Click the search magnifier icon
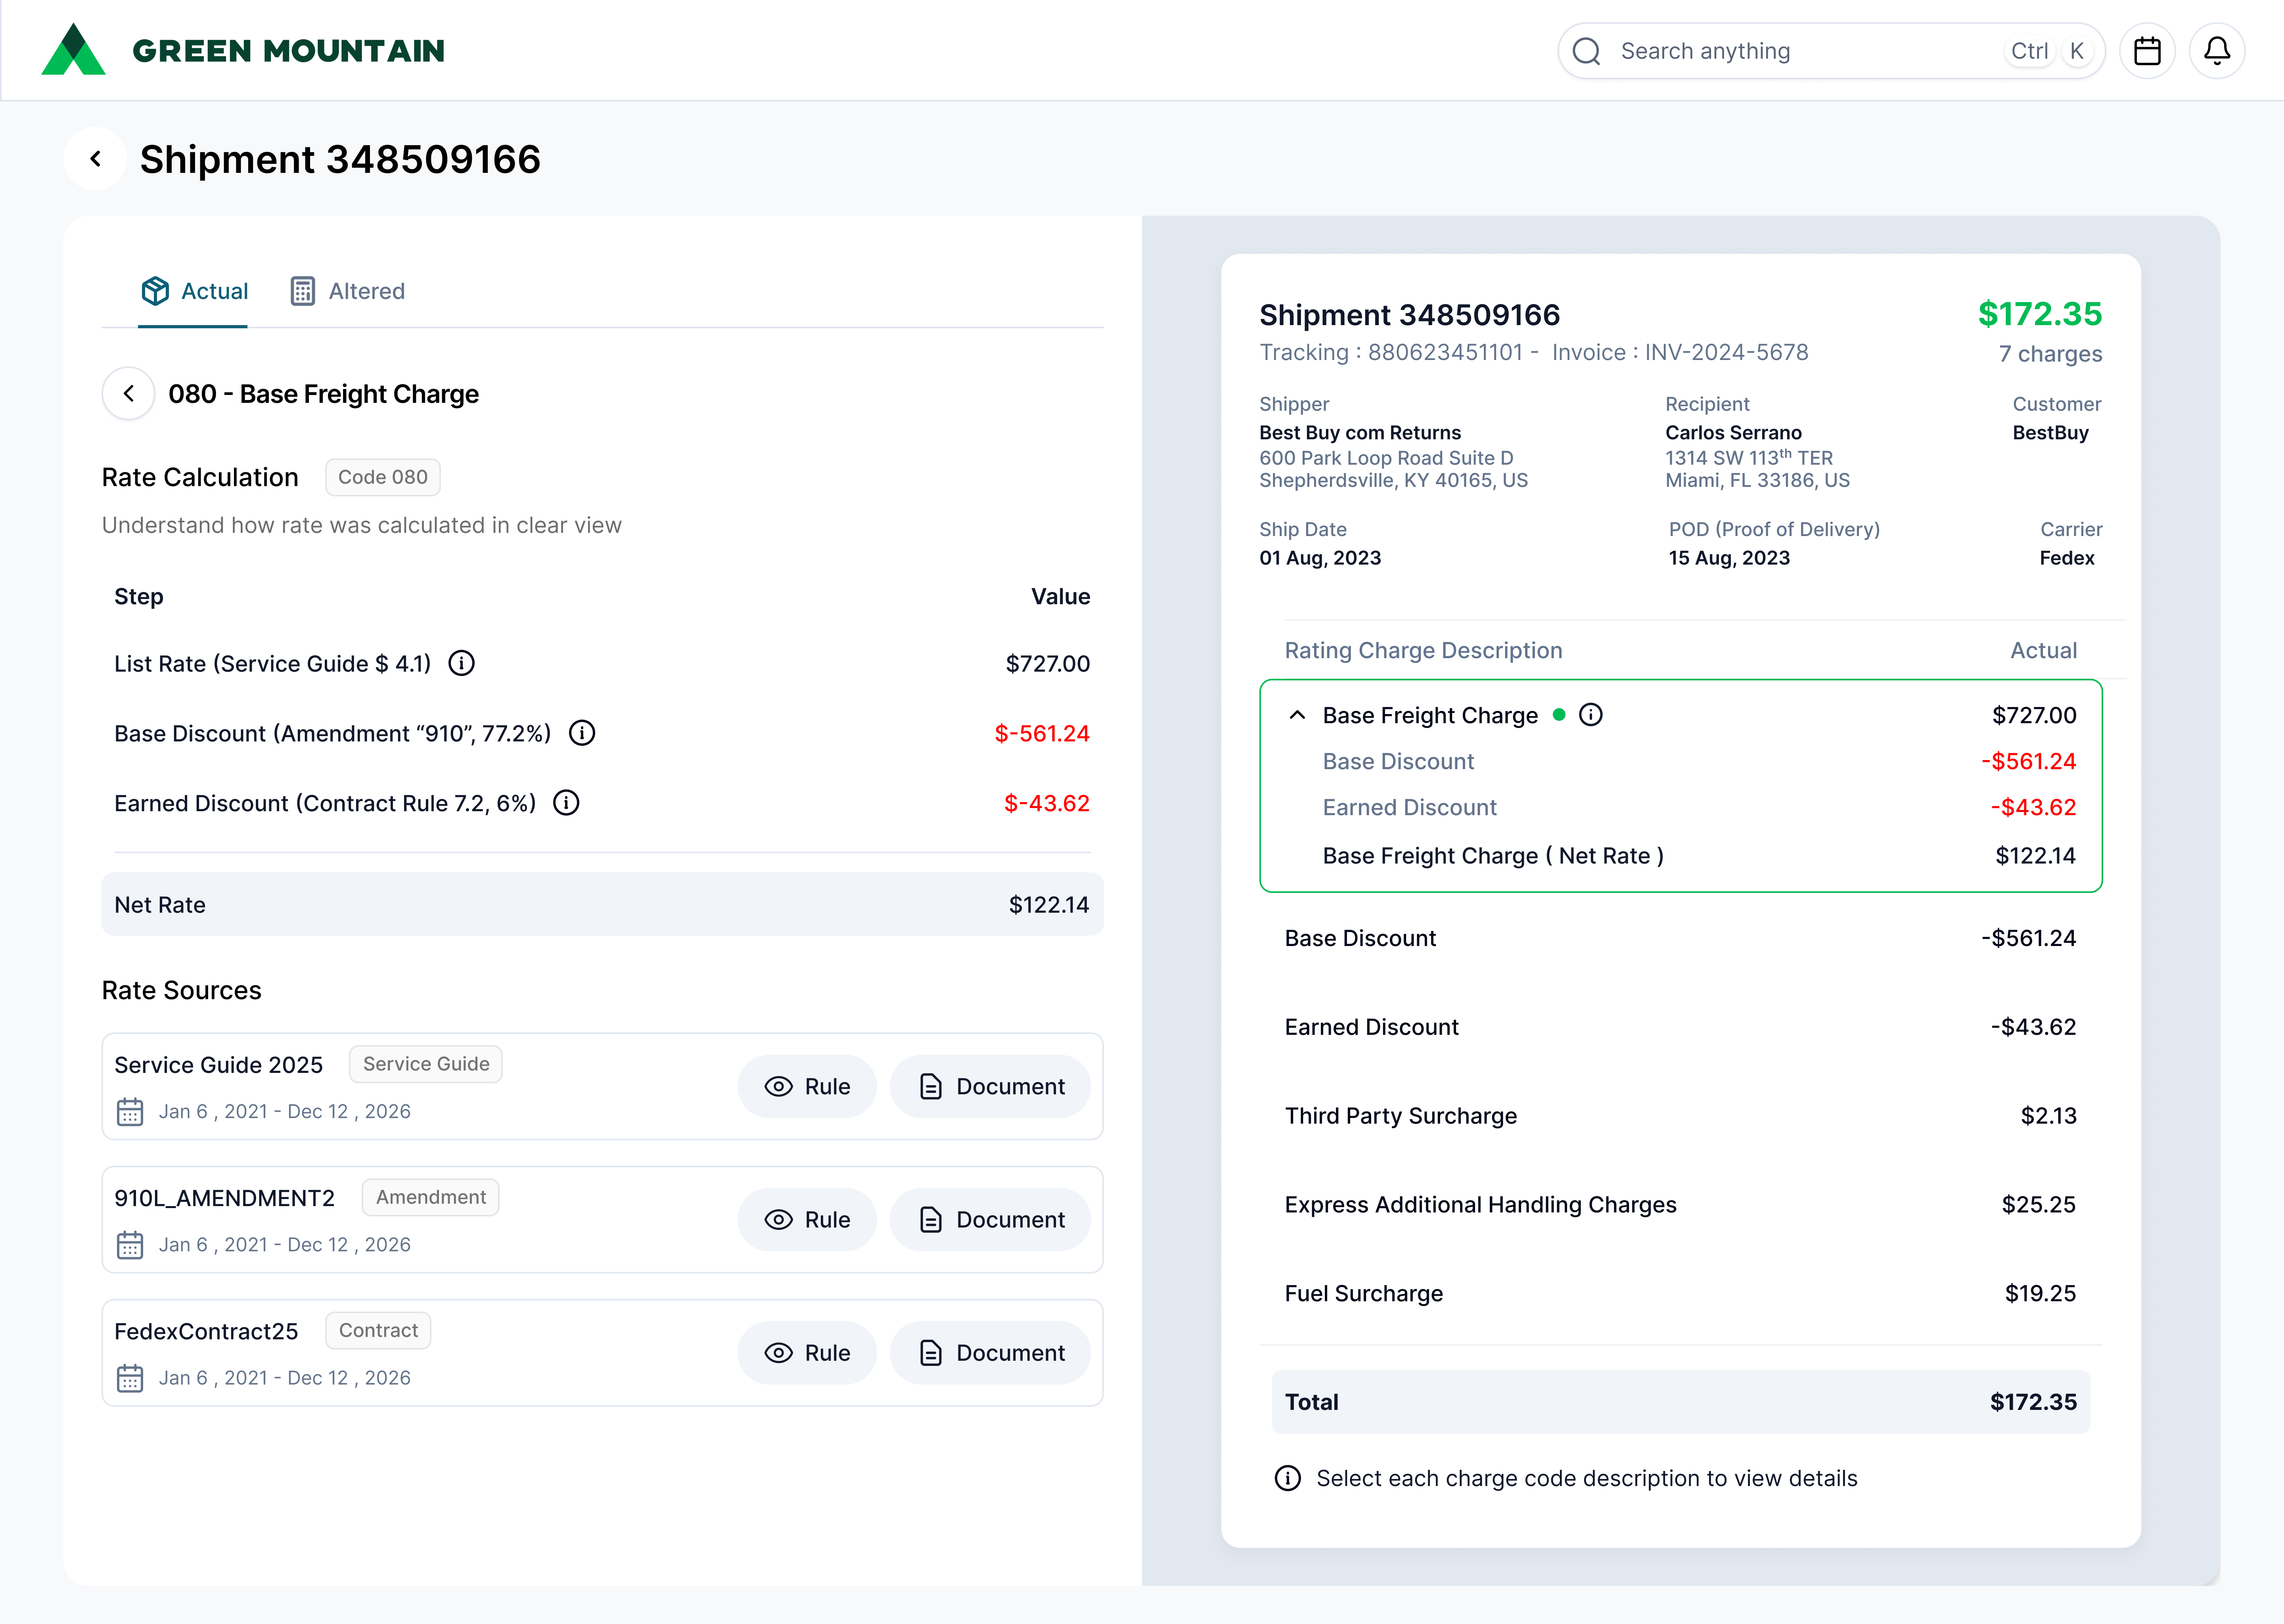2284x1624 pixels. 1587,51
